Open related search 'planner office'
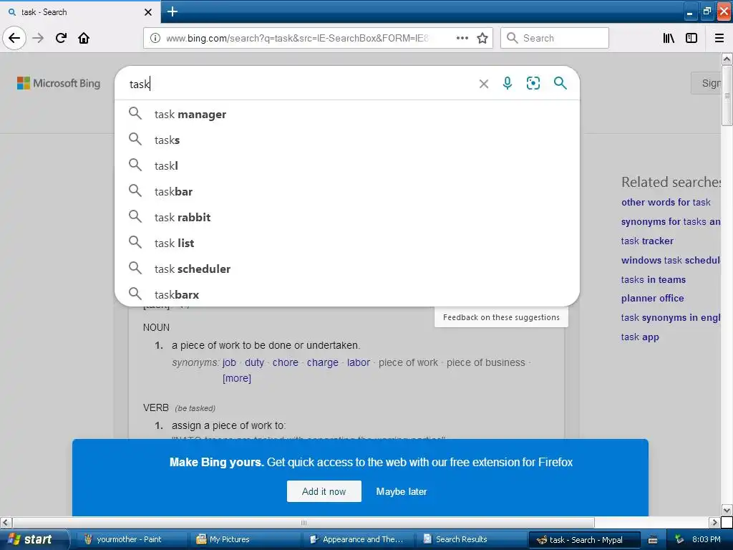This screenshot has width=733, height=550. tap(652, 299)
